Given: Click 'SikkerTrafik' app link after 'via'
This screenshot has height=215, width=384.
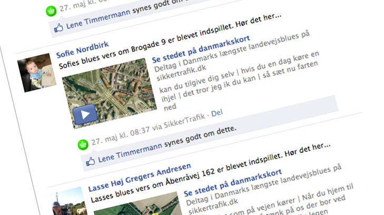Looking at the screenshot, I should click(x=184, y=121).
